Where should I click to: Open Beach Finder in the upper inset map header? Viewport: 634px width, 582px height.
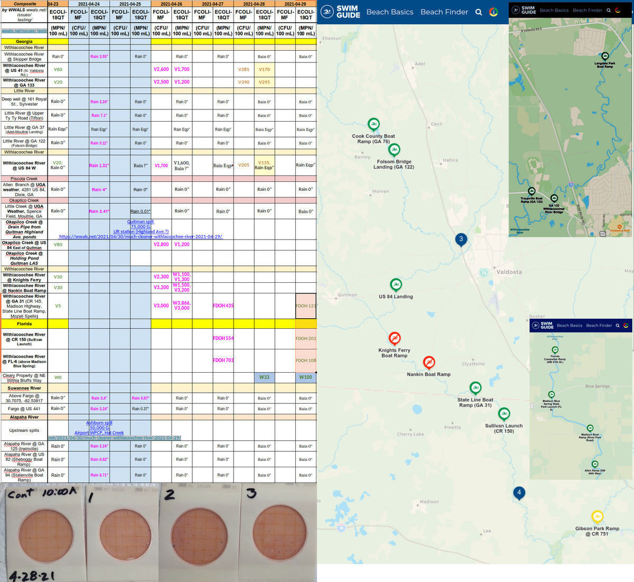(x=588, y=10)
